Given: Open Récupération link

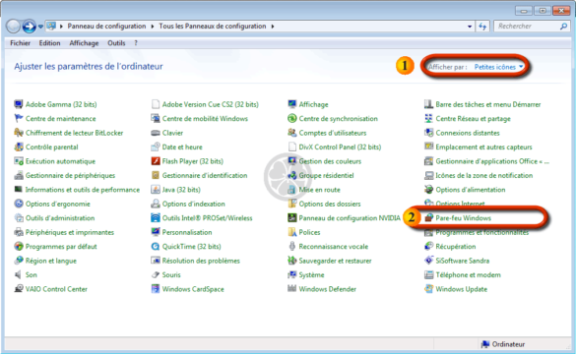Looking at the screenshot, I should [x=456, y=247].
